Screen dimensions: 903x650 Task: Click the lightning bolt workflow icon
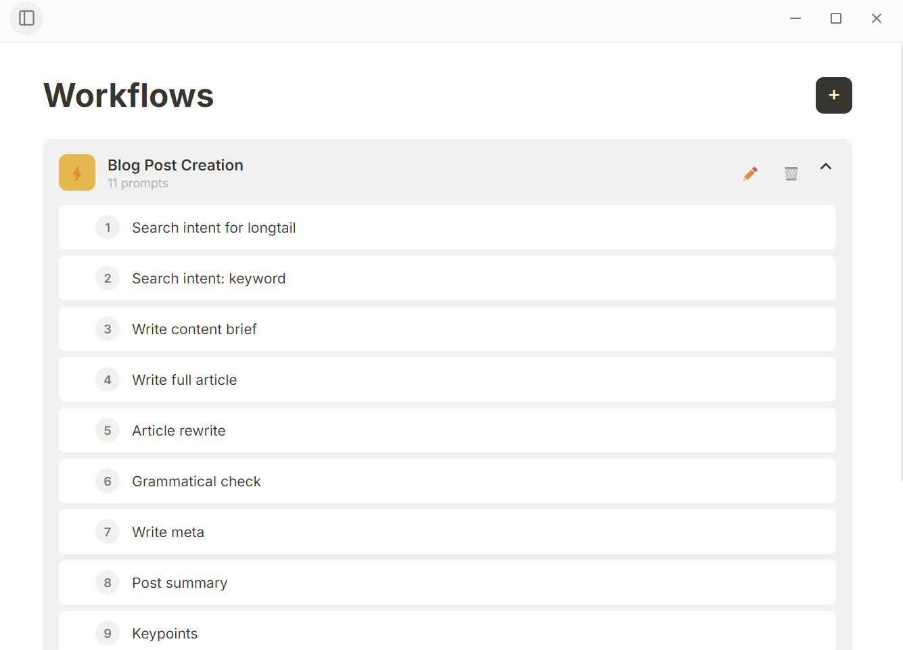pyautogui.click(x=76, y=172)
